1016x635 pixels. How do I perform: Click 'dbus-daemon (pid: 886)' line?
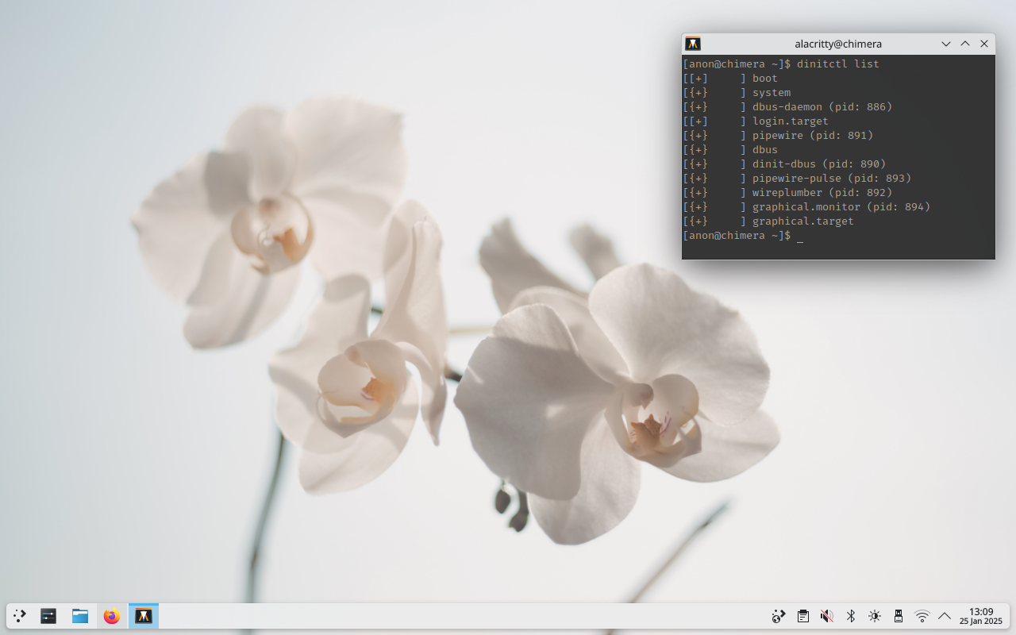click(x=787, y=106)
